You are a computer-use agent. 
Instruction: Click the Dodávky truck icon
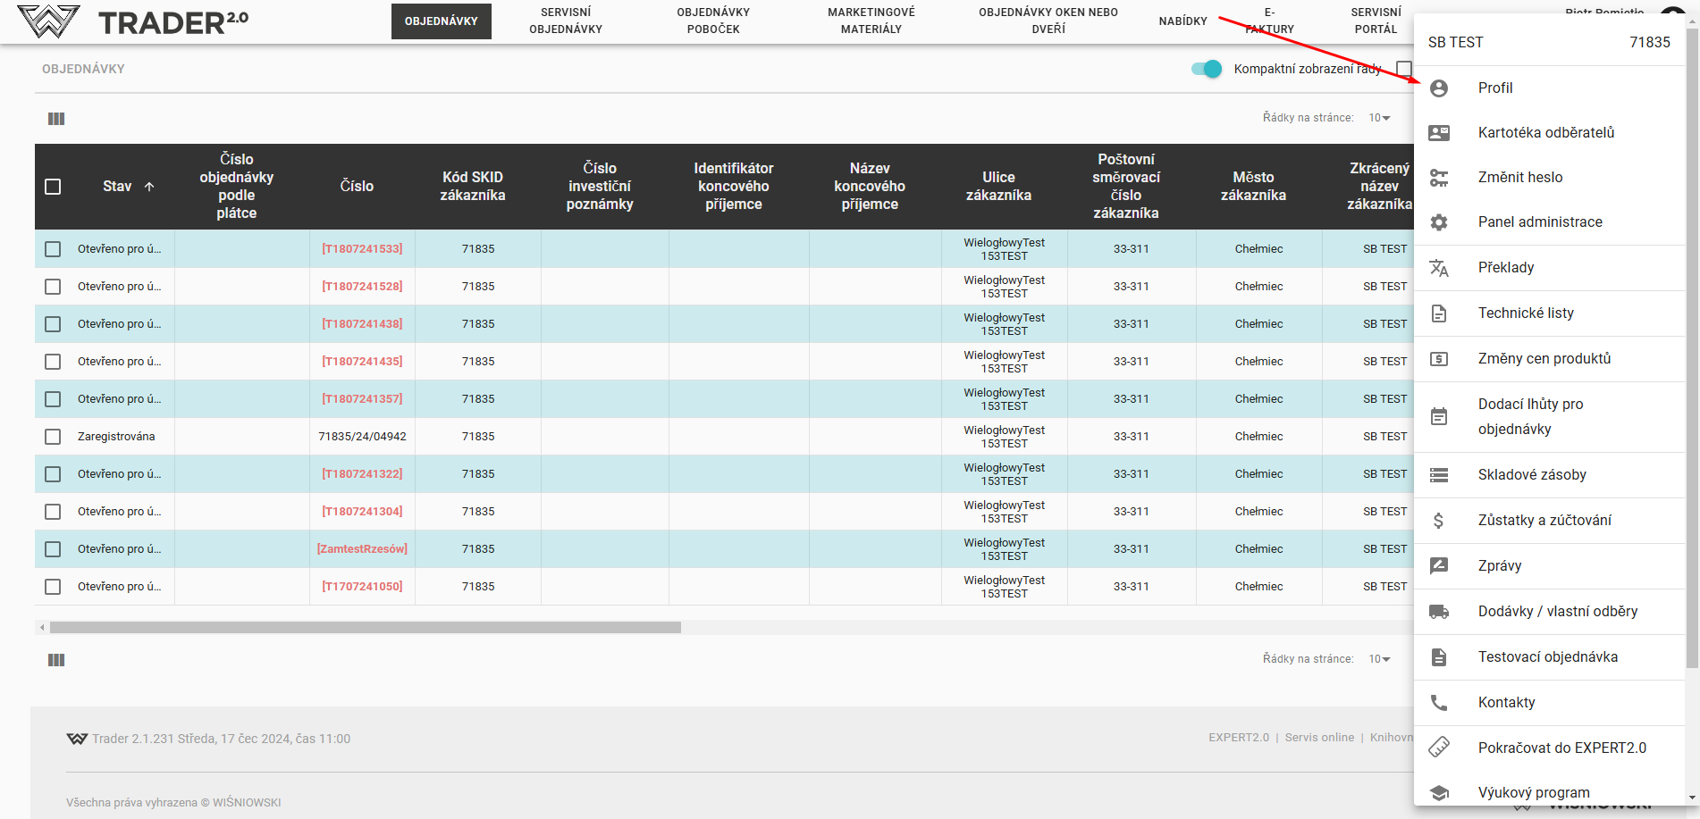[1438, 612]
